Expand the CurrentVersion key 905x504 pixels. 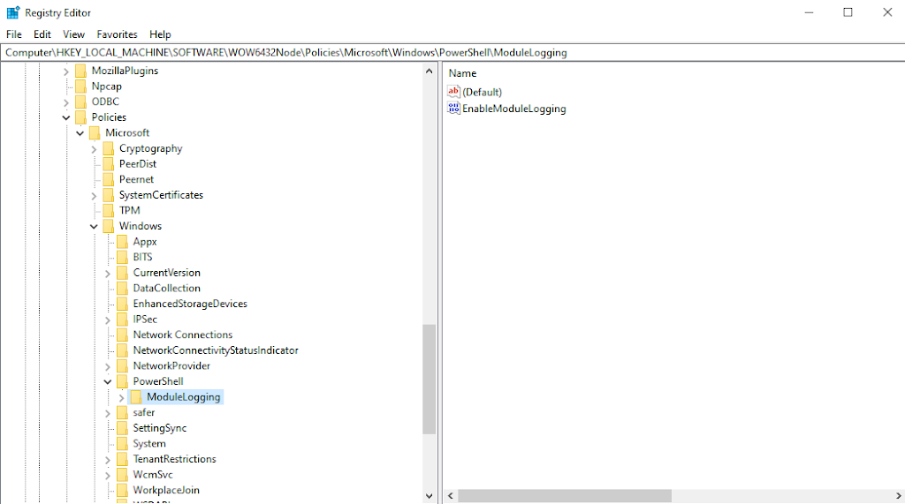108,273
